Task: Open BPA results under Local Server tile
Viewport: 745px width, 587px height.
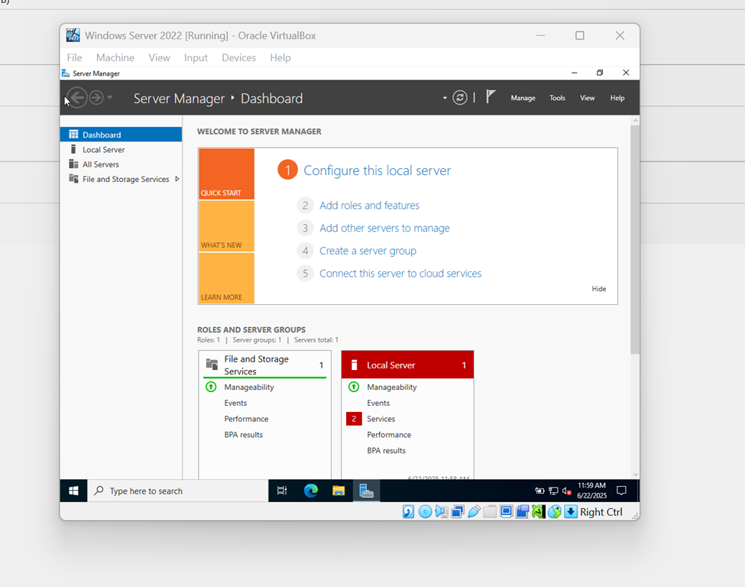Action: pyautogui.click(x=386, y=451)
